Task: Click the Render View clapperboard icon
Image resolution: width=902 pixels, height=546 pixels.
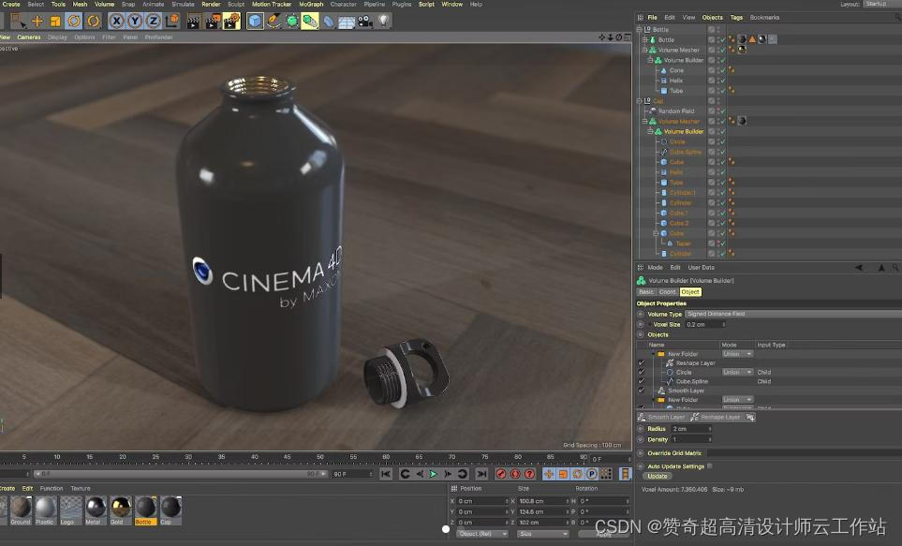Action: (x=194, y=22)
